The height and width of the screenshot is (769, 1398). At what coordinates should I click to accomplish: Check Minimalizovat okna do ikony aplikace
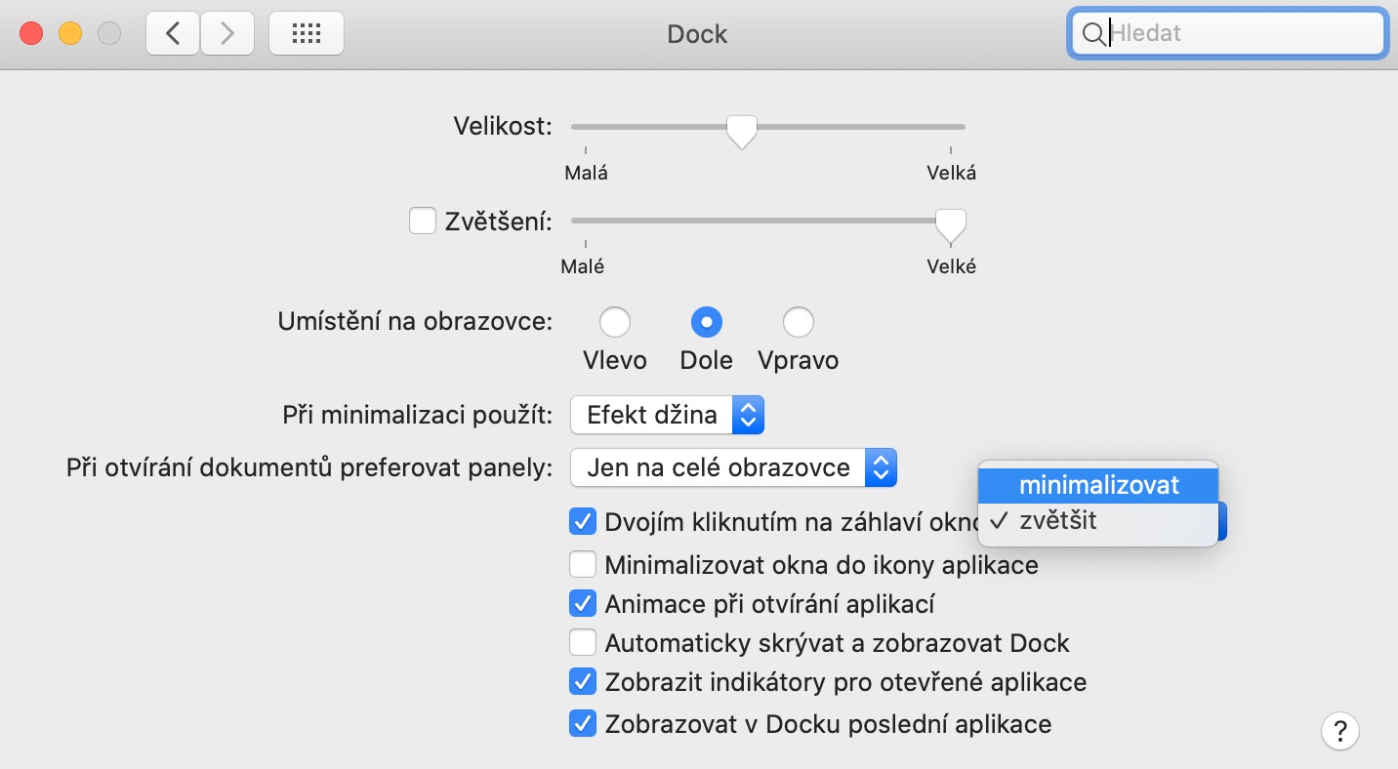pos(583,564)
